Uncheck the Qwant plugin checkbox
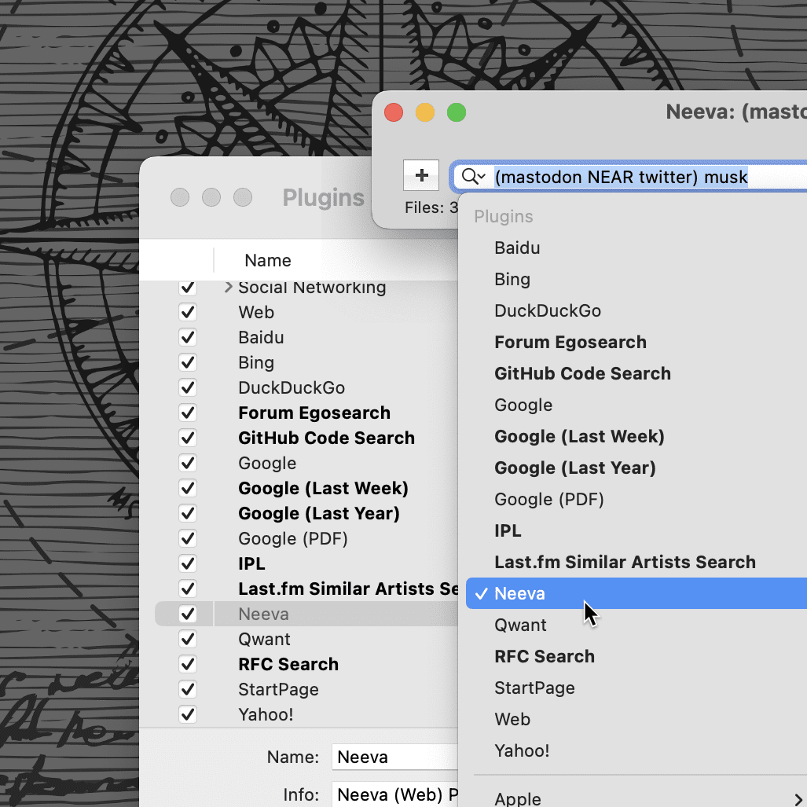 click(188, 639)
